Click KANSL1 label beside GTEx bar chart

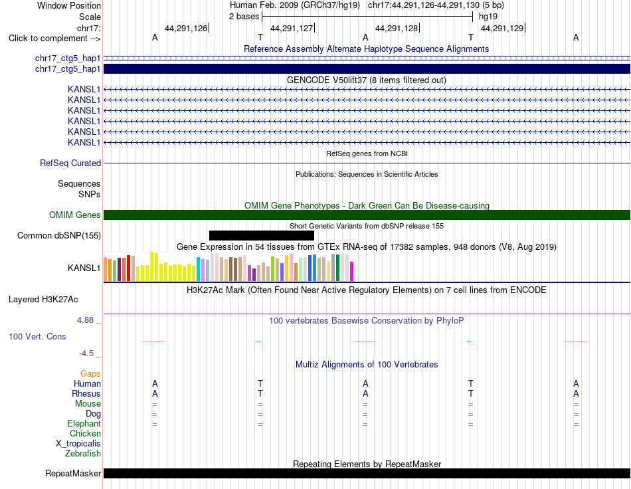coord(84,268)
